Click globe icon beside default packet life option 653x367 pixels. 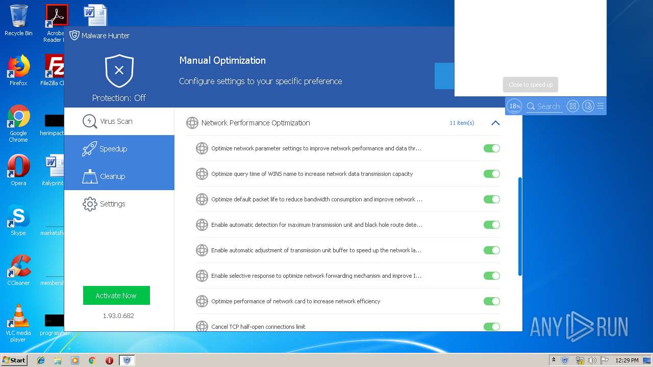click(202, 199)
